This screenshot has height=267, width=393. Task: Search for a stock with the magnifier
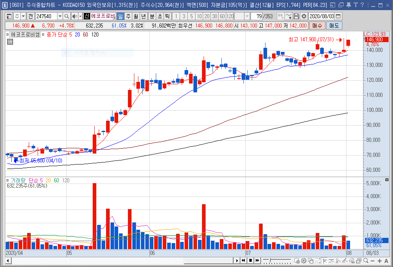pos(66,16)
